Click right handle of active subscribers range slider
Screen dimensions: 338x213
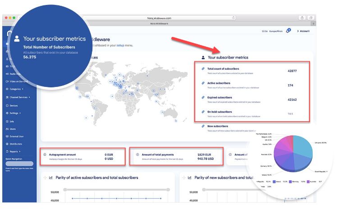(168, 190)
